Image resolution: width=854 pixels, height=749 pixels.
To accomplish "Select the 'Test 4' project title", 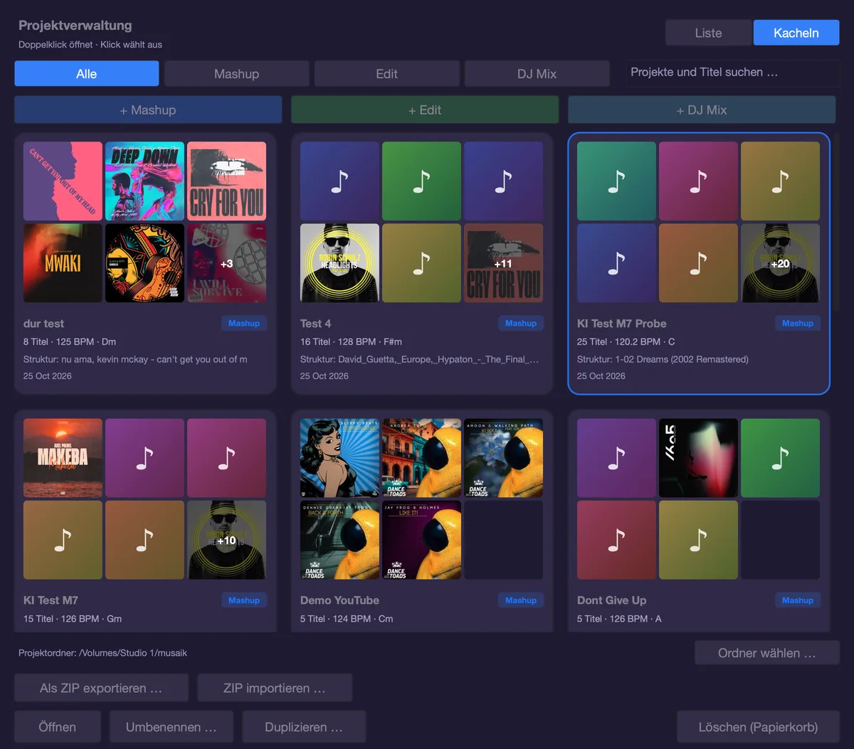I will coord(316,324).
